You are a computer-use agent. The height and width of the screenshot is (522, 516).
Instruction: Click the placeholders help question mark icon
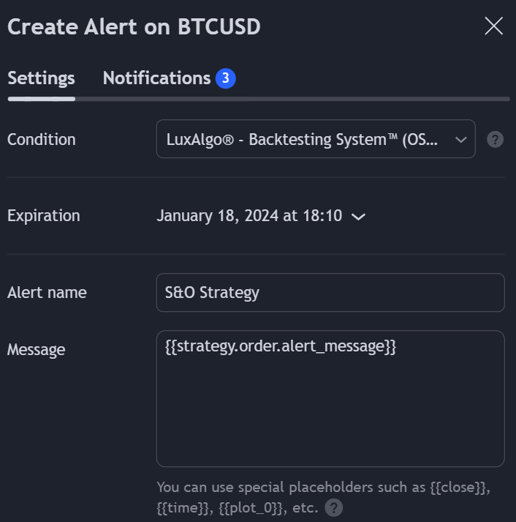333,507
